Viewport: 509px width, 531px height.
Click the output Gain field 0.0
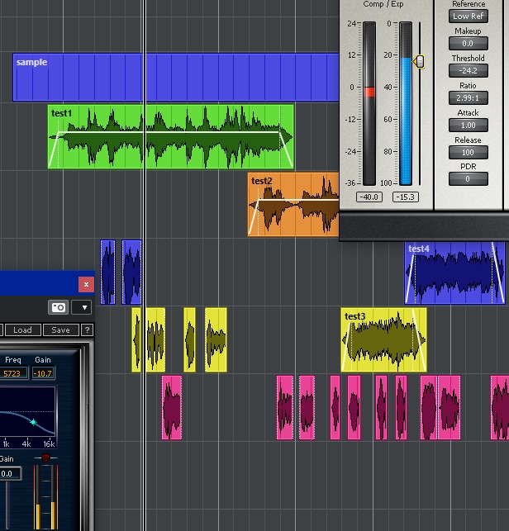pos(10,473)
